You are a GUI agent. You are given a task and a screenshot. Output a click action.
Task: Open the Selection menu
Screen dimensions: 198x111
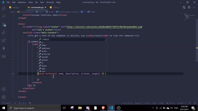coord(22,2)
